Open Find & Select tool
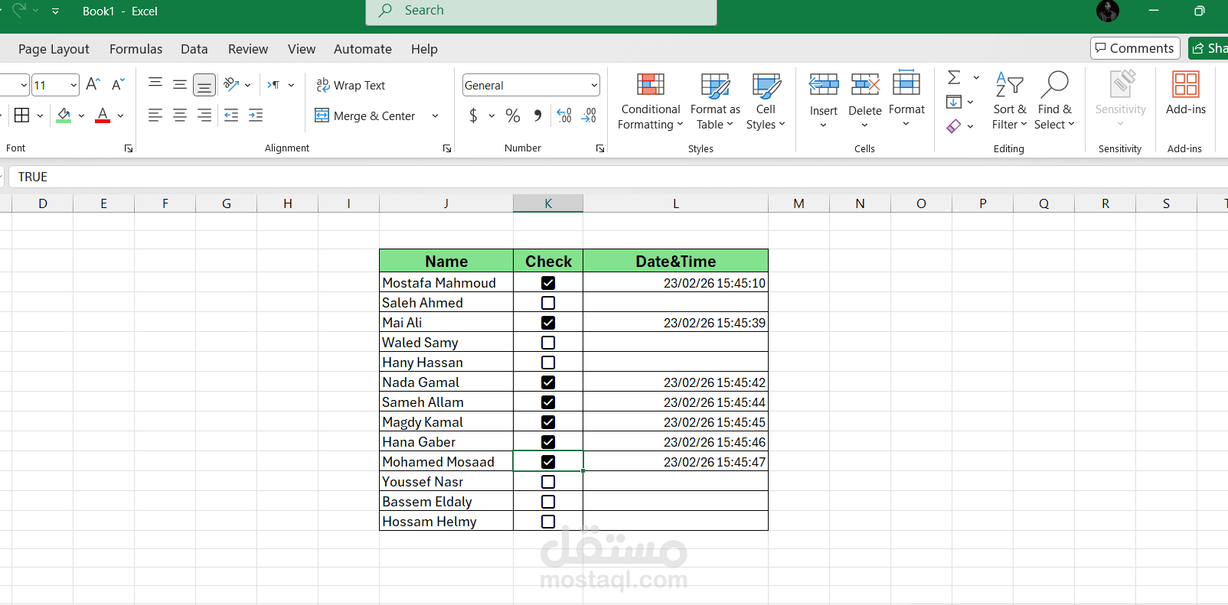The image size is (1228, 605). pos(1054,101)
